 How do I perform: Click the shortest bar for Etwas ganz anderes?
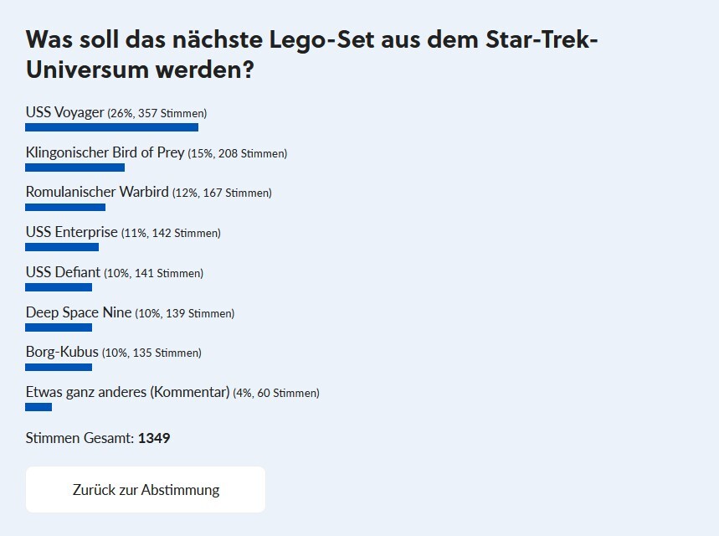[x=39, y=407]
